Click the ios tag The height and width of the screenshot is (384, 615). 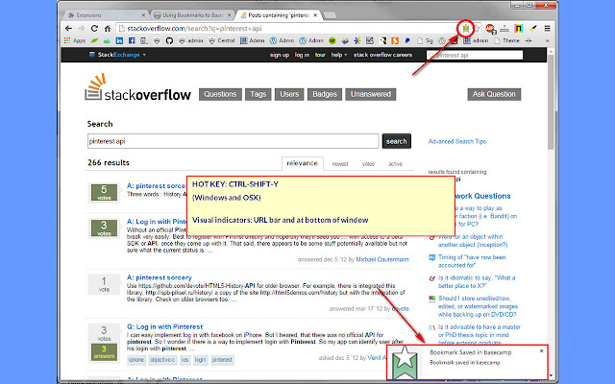click(x=184, y=360)
